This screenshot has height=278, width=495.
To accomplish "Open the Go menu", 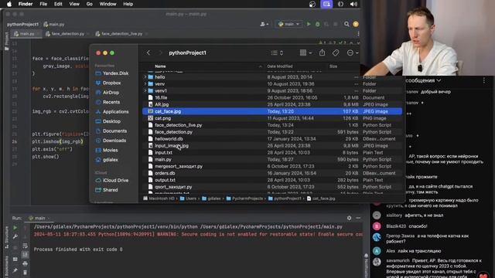I will [90, 4].
